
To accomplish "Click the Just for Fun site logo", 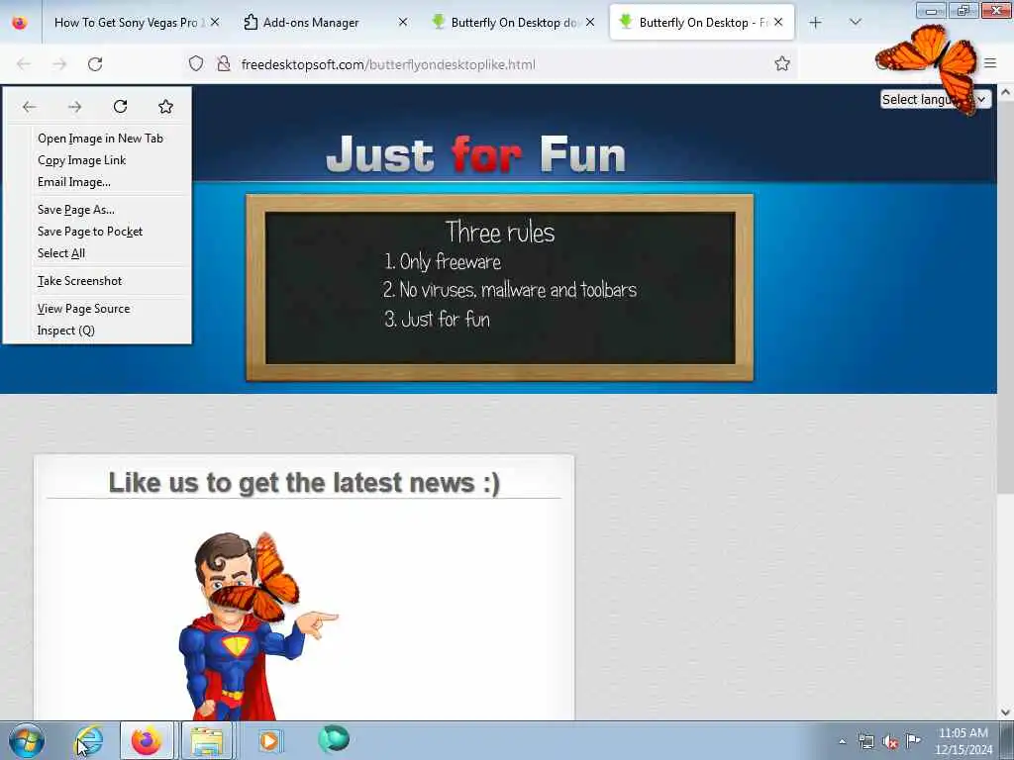I will click(476, 153).
